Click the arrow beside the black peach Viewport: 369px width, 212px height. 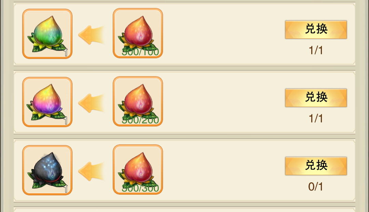click(x=91, y=171)
